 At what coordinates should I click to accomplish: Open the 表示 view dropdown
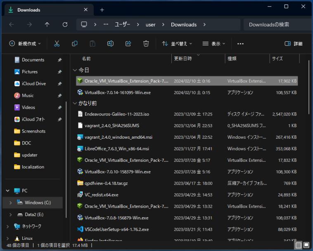[x=213, y=44]
